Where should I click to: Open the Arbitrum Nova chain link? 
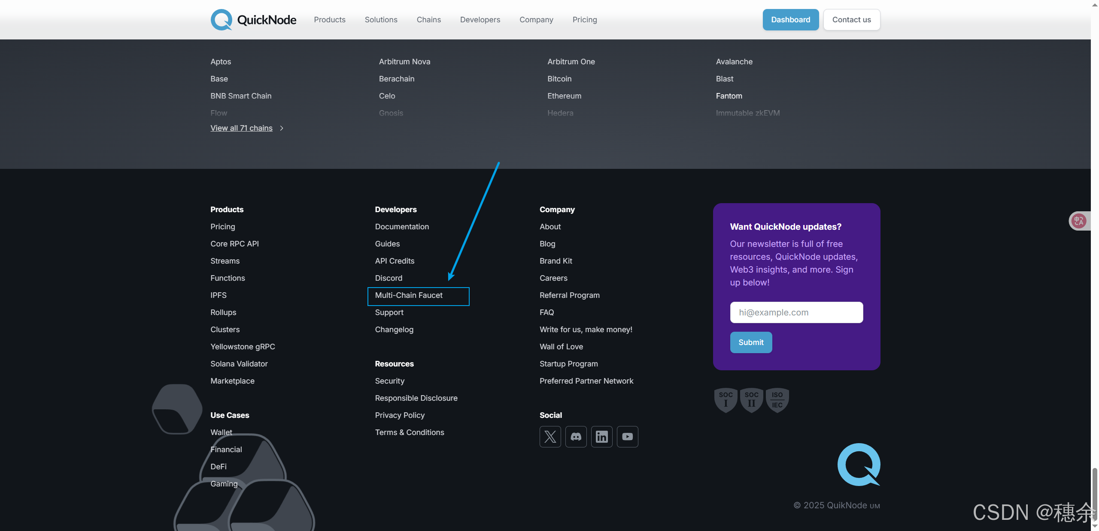[x=404, y=62]
